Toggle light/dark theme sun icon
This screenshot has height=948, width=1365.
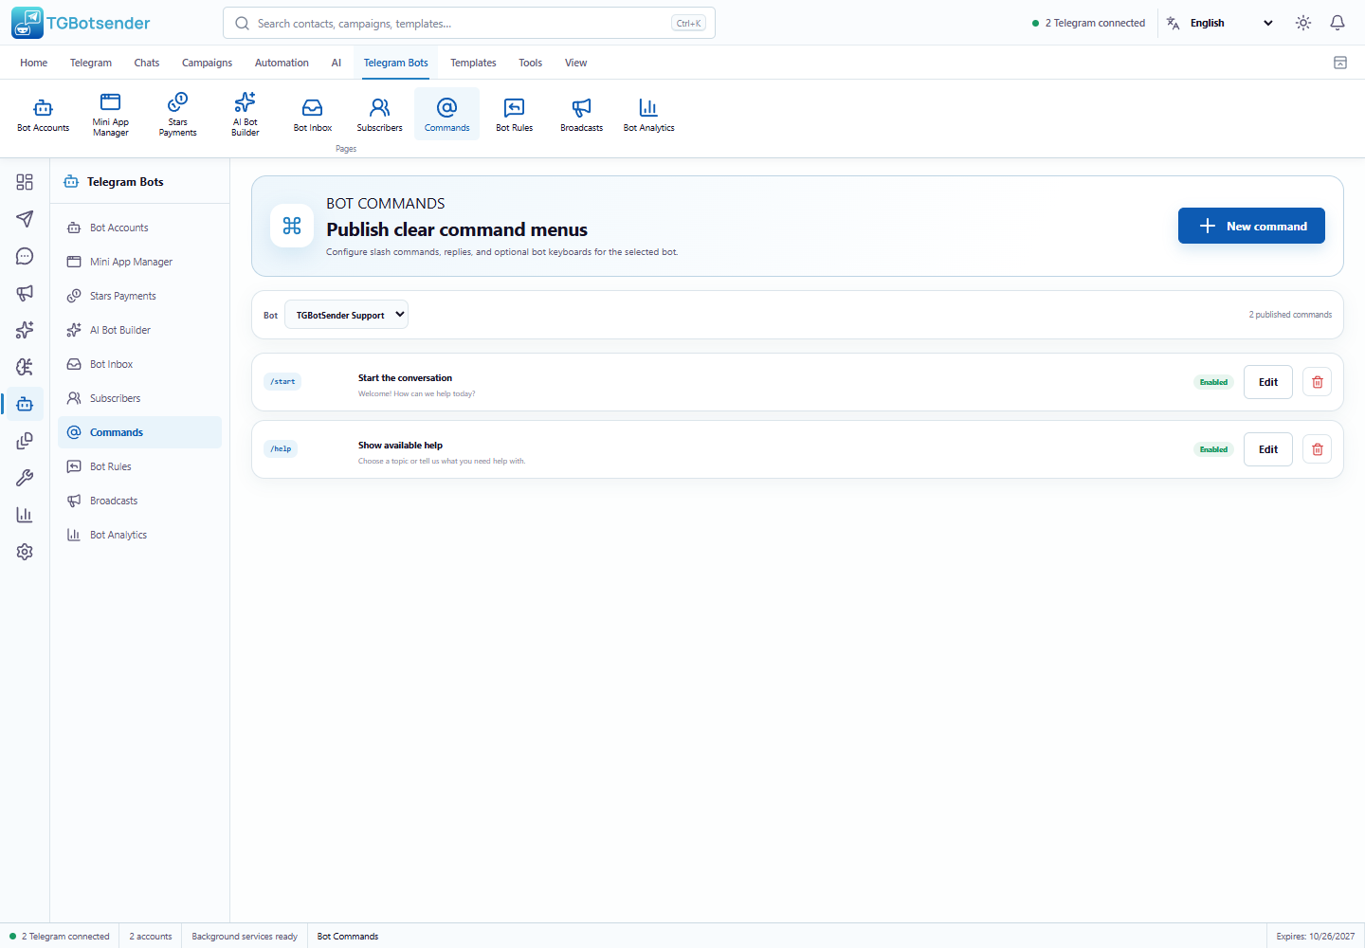1303,23
